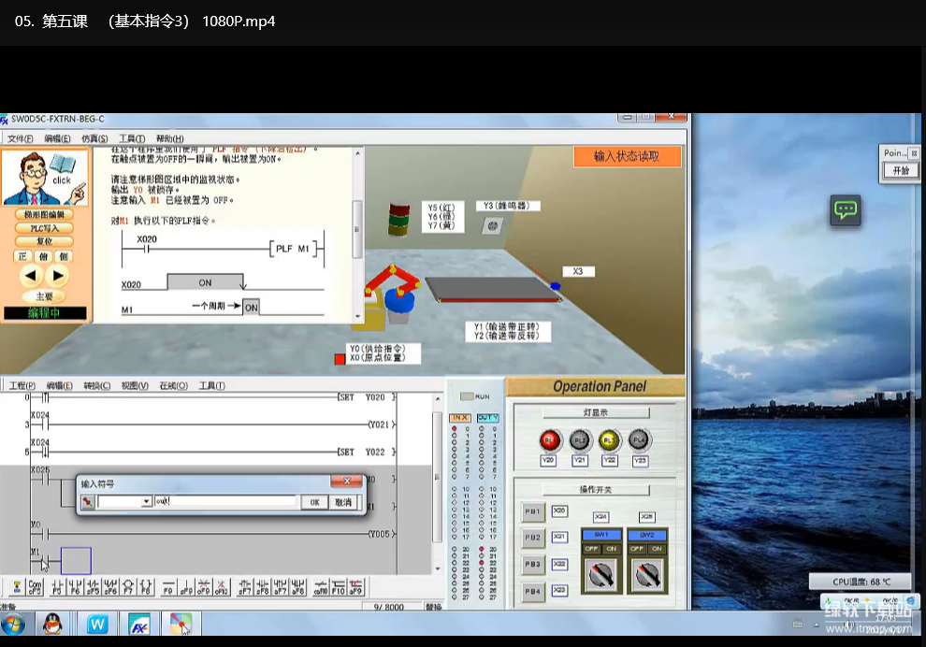Click the F8 application instruction bracket icon
Viewport: 926px width, 647px height.
point(146,588)
